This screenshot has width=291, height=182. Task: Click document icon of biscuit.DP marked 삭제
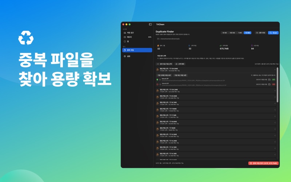[160, 84]
